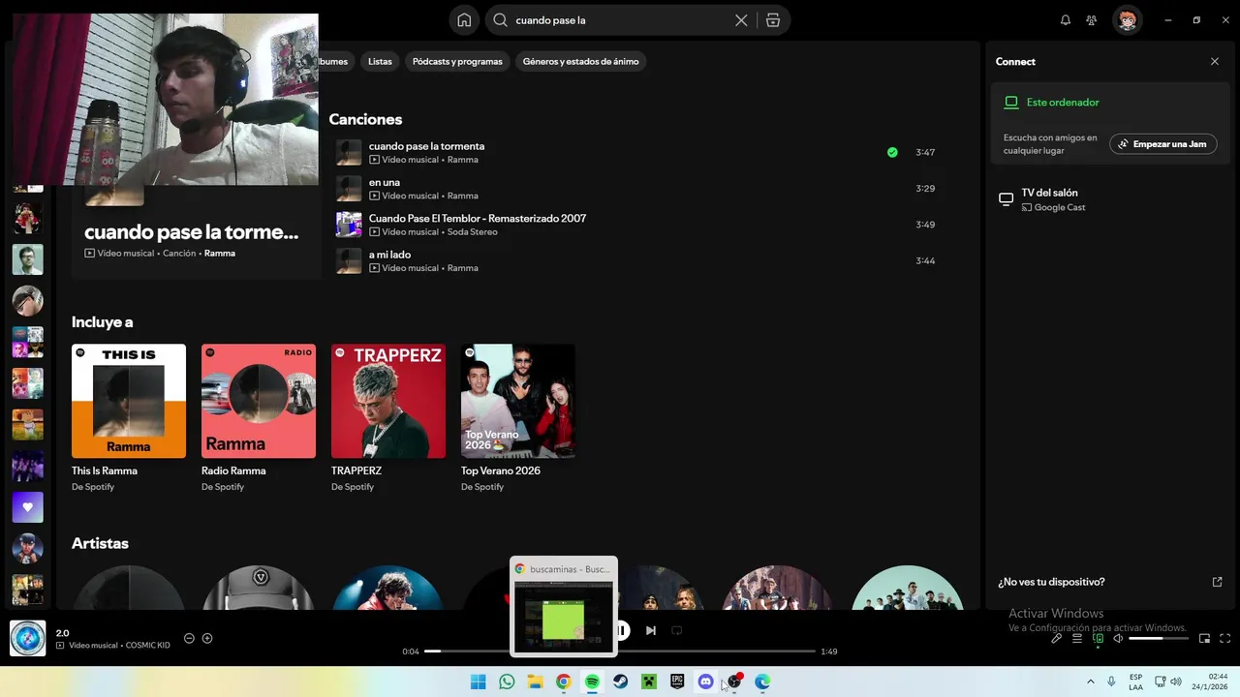Screen dimensions: 1240x697
Task: Open lyrics microphone icon in player bar
Action: (x=1057, y=638)
